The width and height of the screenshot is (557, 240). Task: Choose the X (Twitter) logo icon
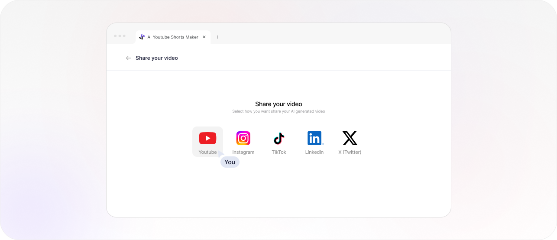coord(350,138)
